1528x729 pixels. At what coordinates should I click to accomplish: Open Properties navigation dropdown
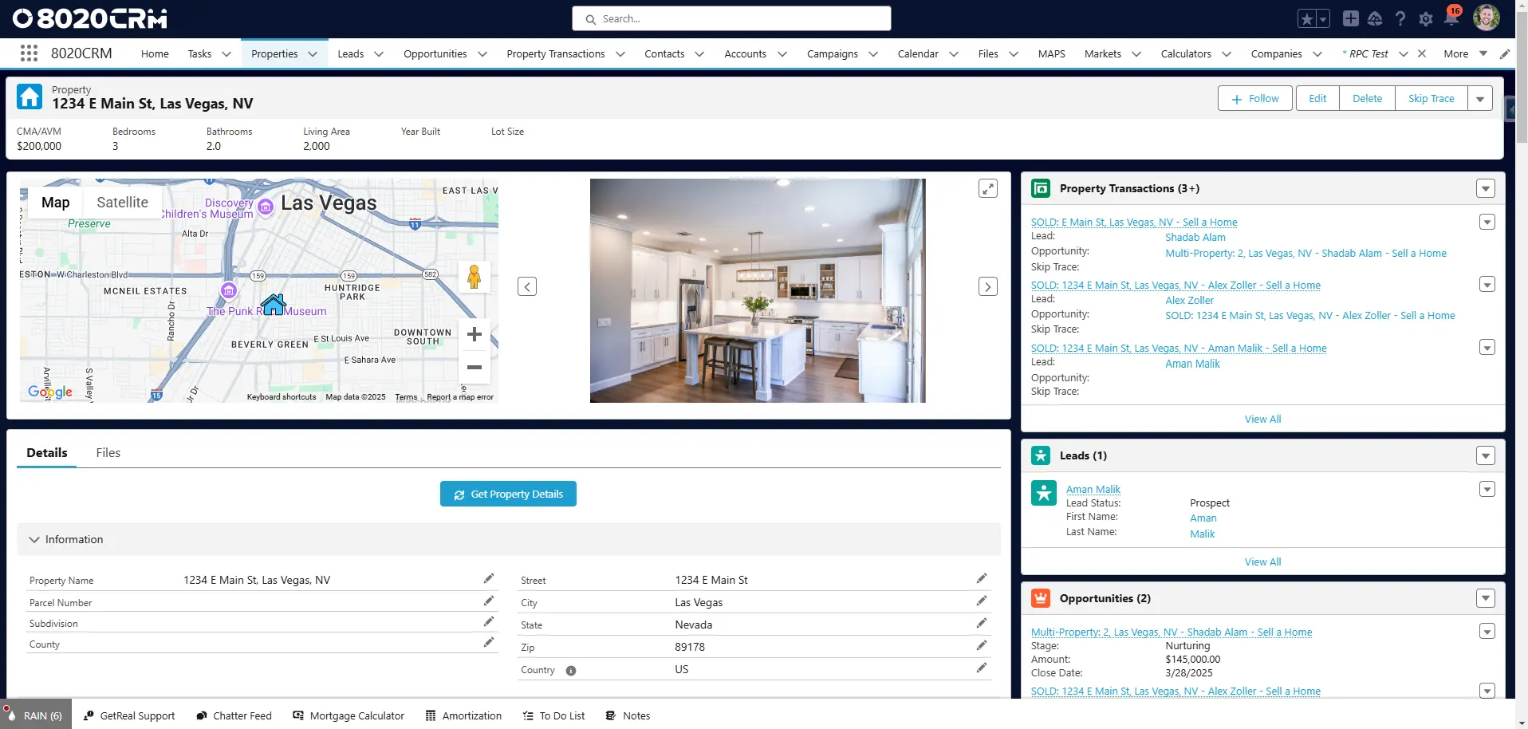313,54
